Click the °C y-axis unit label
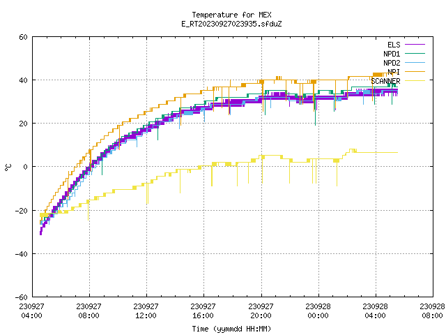Screen dimensions: 446x335 (8, 167)
